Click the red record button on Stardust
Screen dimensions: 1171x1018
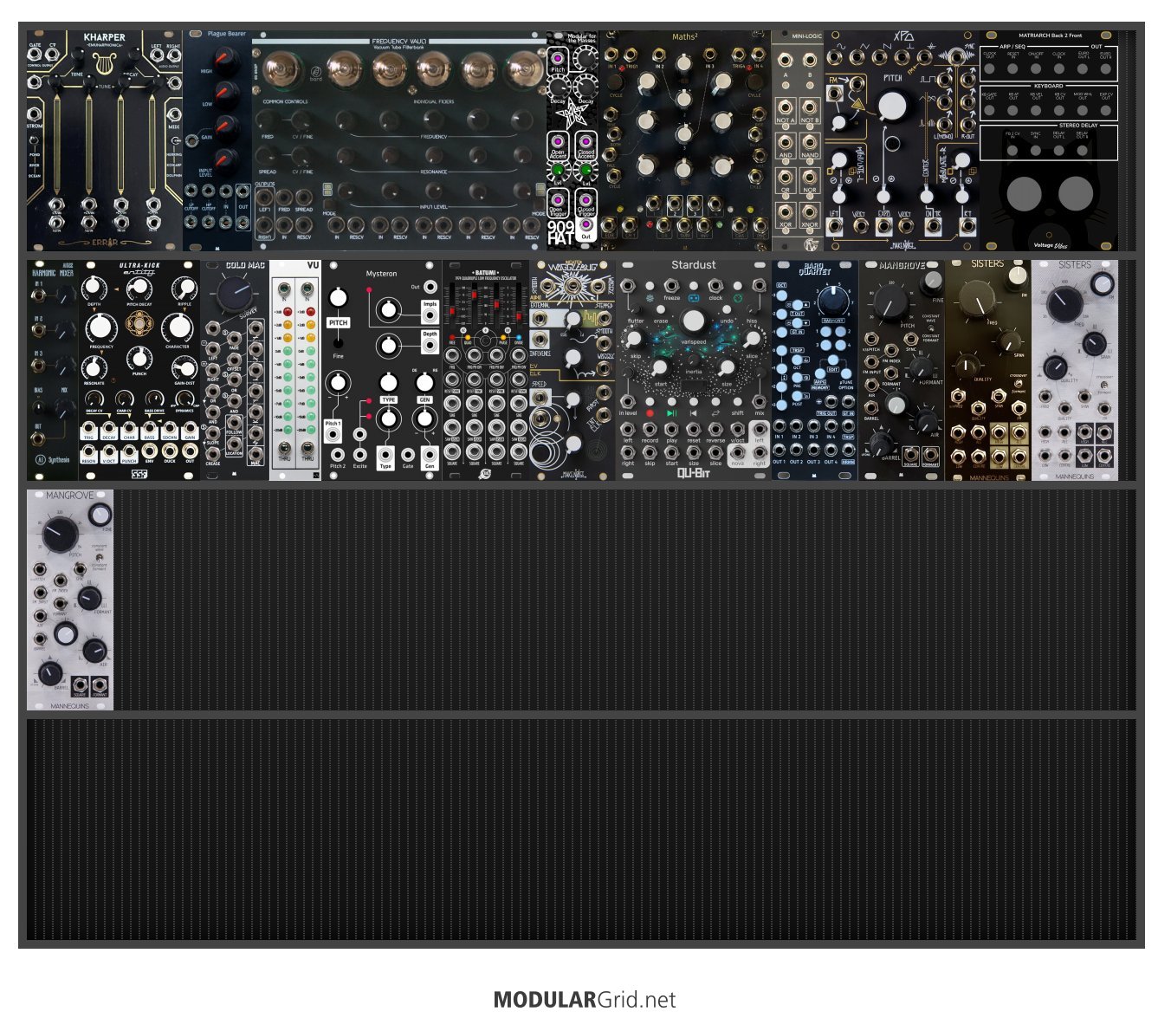[x=650, y=413]
